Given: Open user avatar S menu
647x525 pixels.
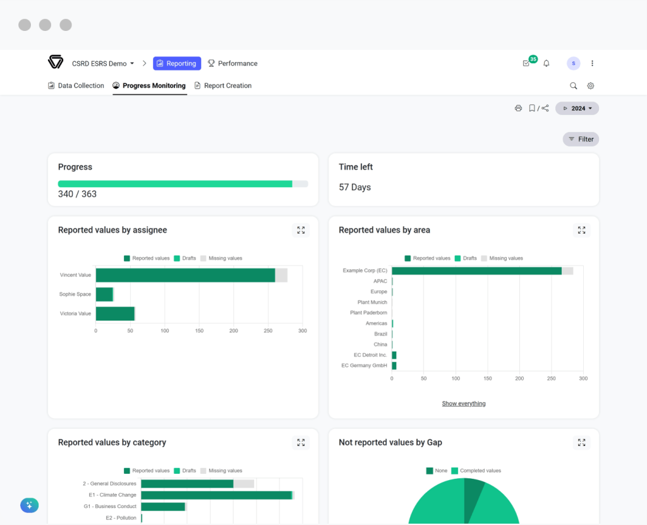Looking at the screenshot, I should point(574,63).
